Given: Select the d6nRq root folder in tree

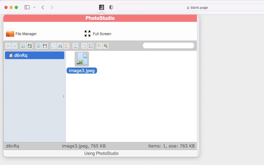Looking at the screenshot, I should pos(35,55).
